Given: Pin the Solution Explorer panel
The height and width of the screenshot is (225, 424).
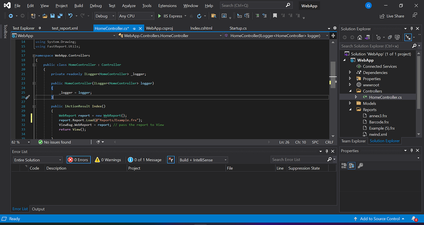Looking at the screenshot, I should click(x=411, y=28).
